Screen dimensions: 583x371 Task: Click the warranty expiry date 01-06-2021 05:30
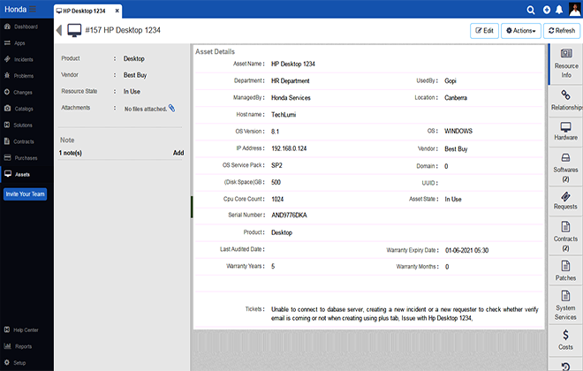coord(467,250)
